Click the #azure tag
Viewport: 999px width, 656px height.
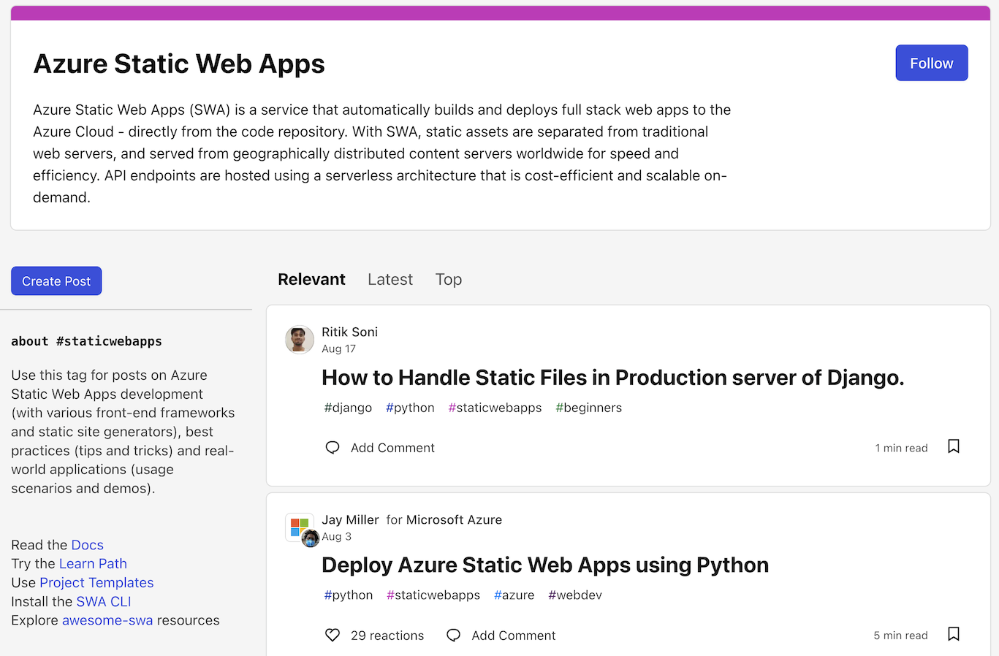(x=514, y=595)
